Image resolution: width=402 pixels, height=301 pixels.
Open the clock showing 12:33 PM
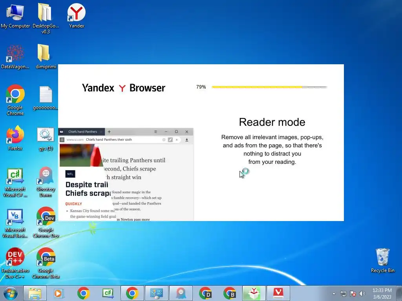(382, 294)
